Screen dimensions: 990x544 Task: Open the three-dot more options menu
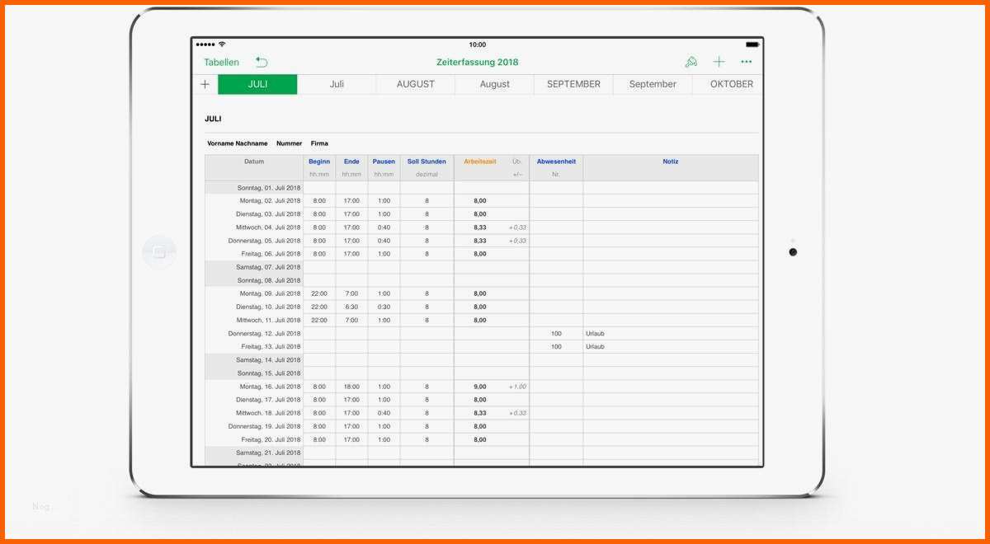click(x=747, y=62)
